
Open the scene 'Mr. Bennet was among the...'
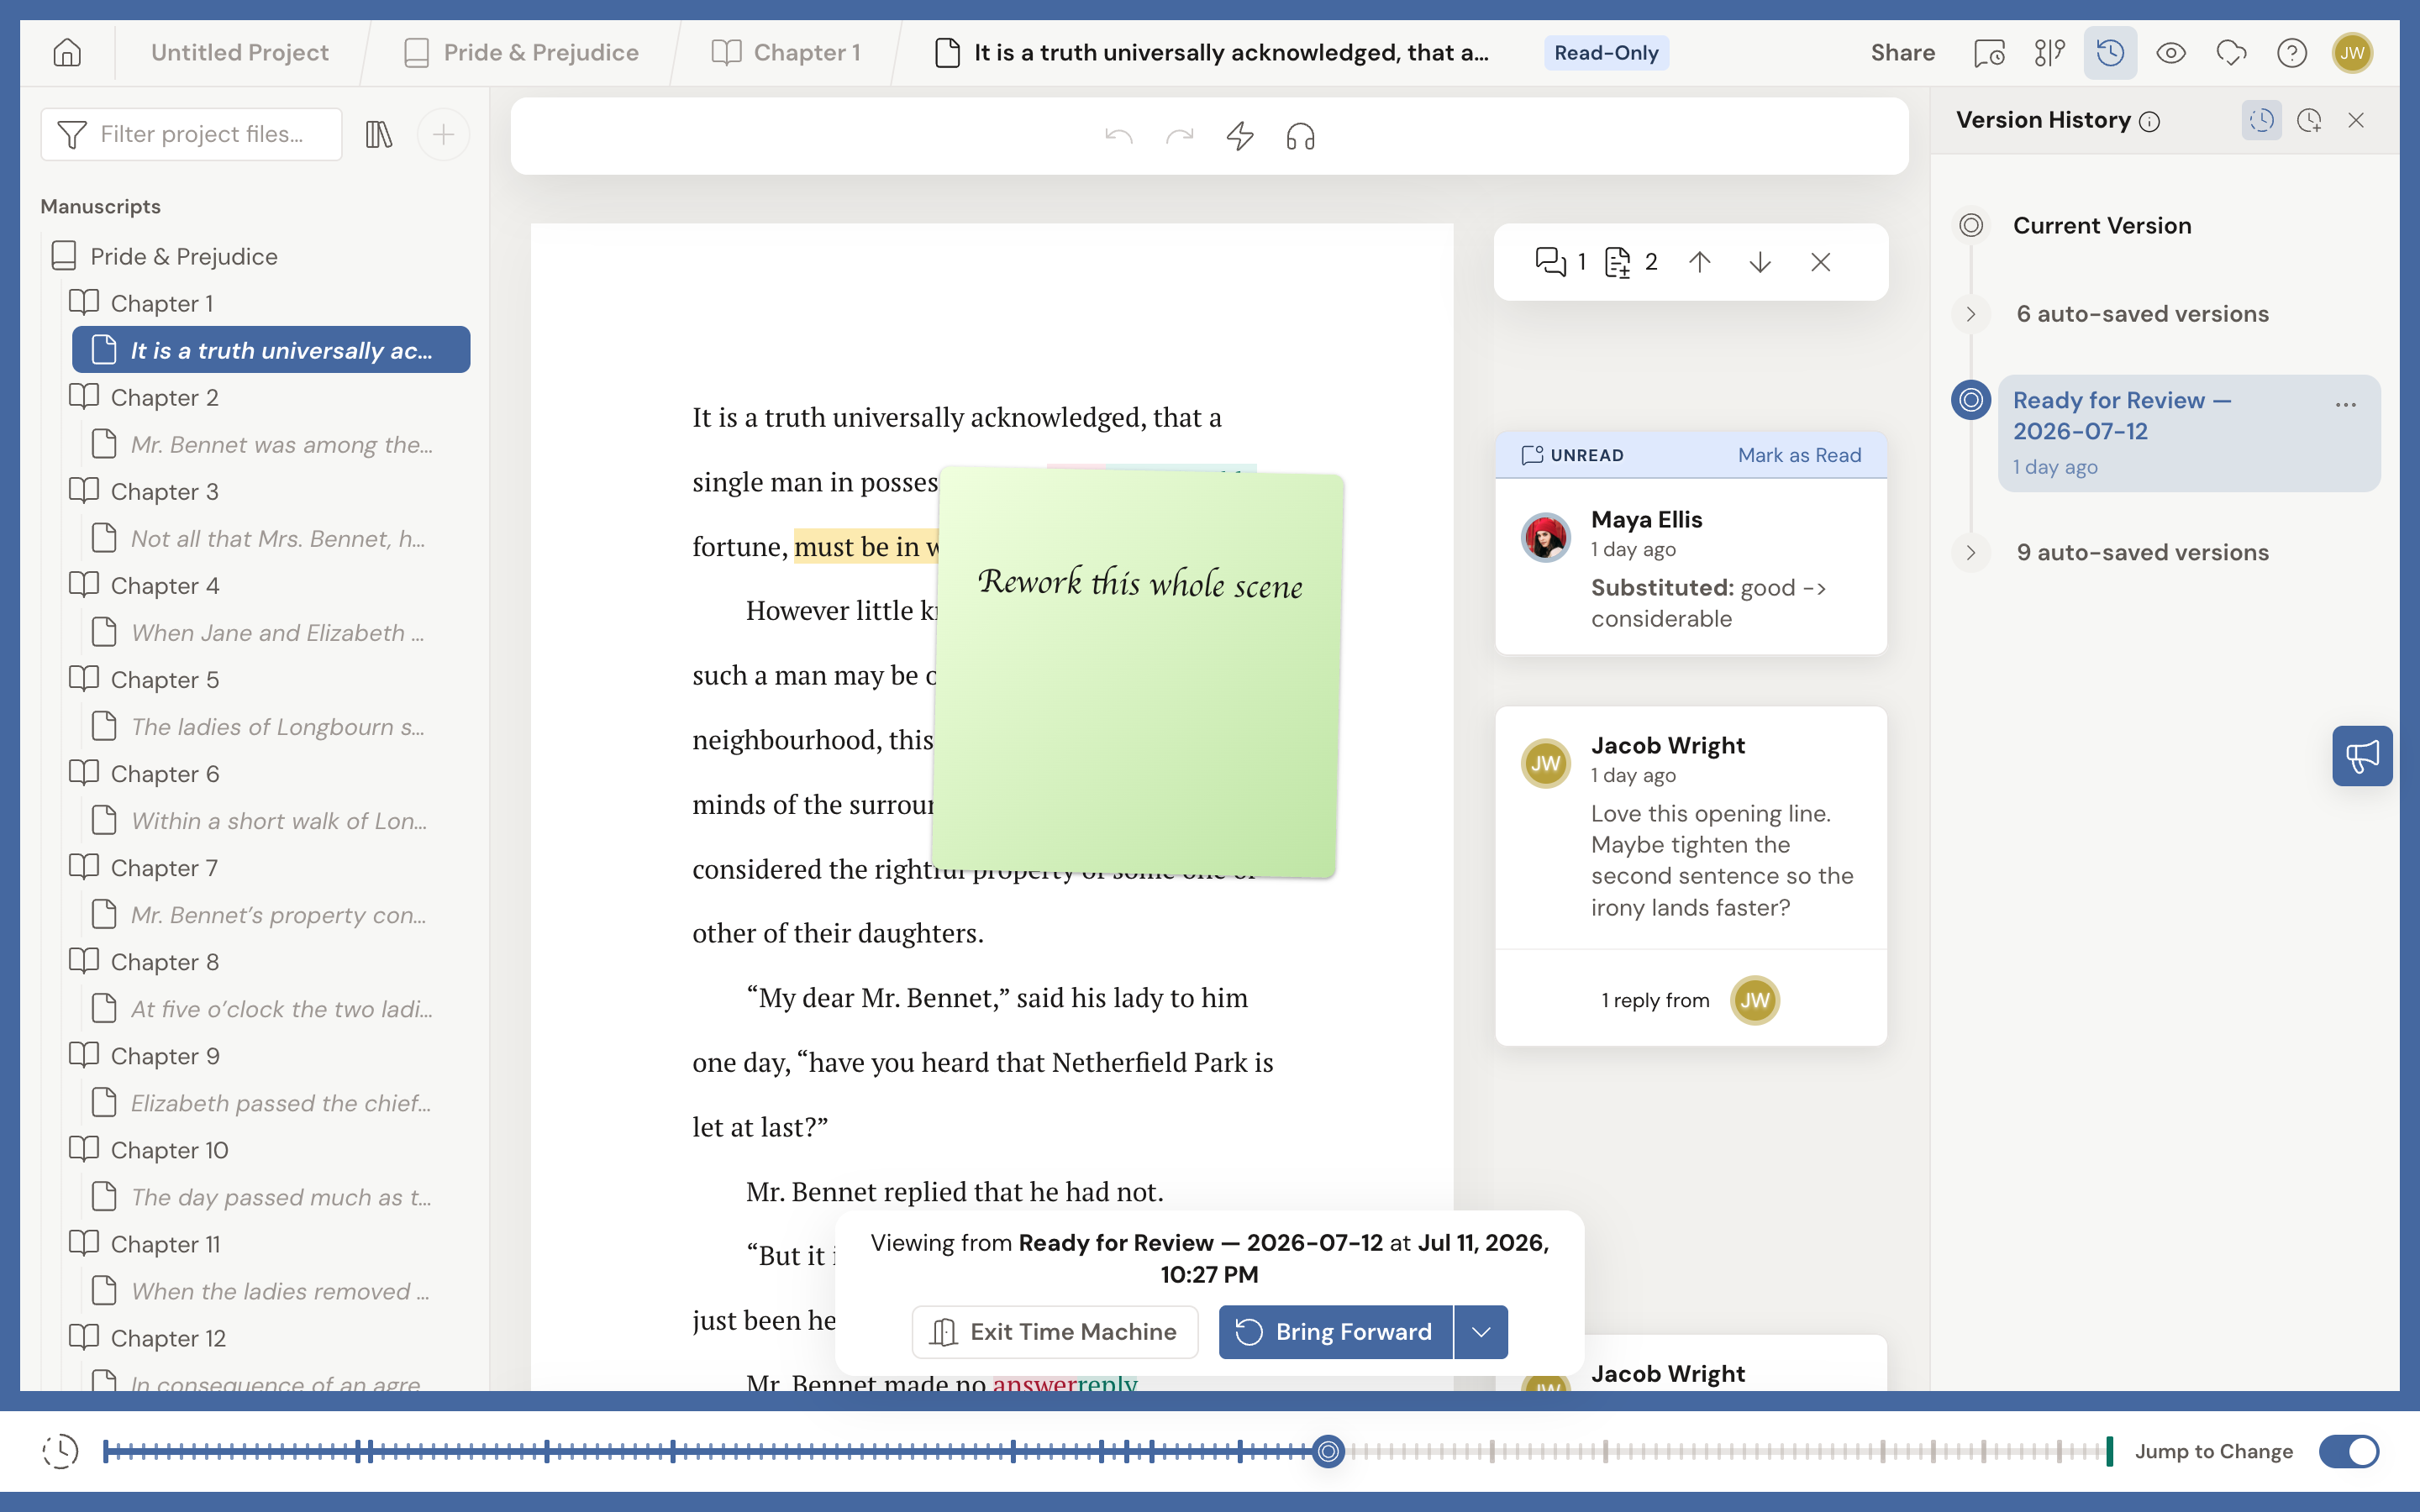point(262,444)
